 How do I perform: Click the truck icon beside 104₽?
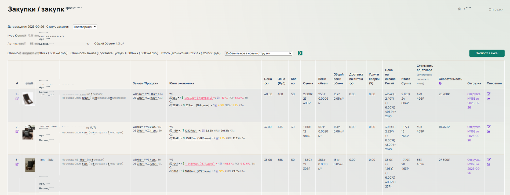point(170,164)
